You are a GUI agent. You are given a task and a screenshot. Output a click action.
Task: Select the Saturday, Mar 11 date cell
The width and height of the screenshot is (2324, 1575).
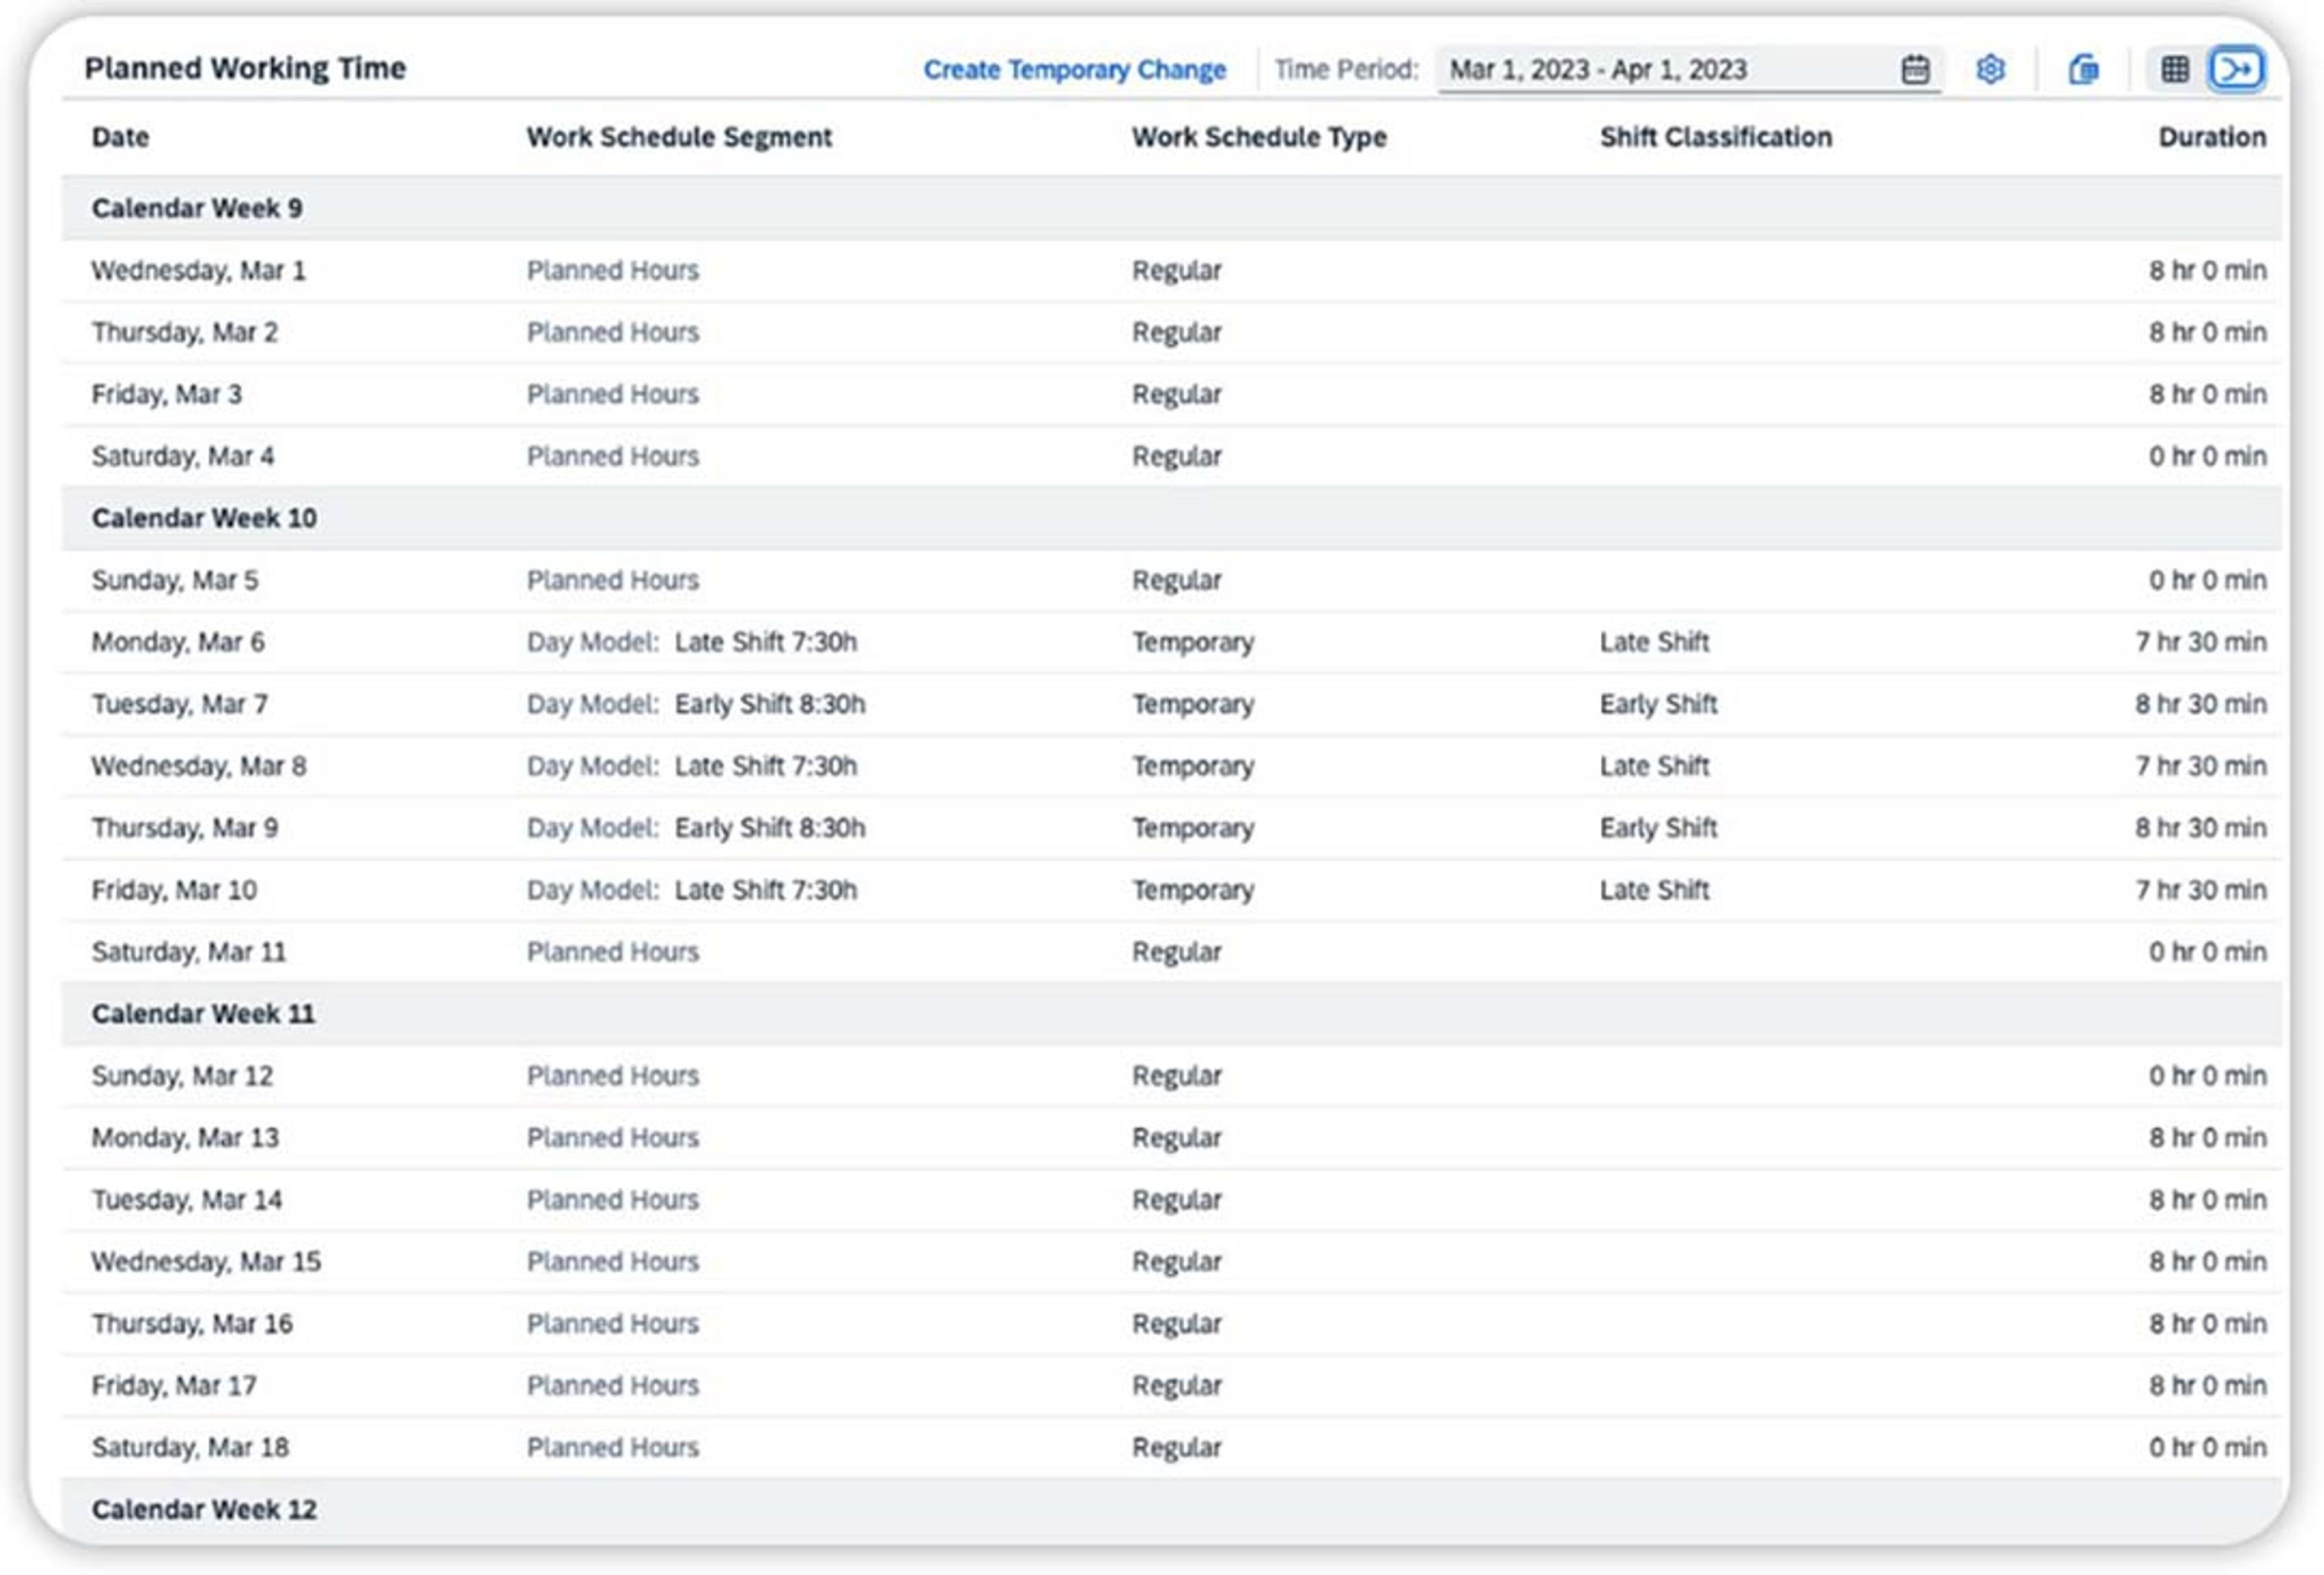click(189, 952)
